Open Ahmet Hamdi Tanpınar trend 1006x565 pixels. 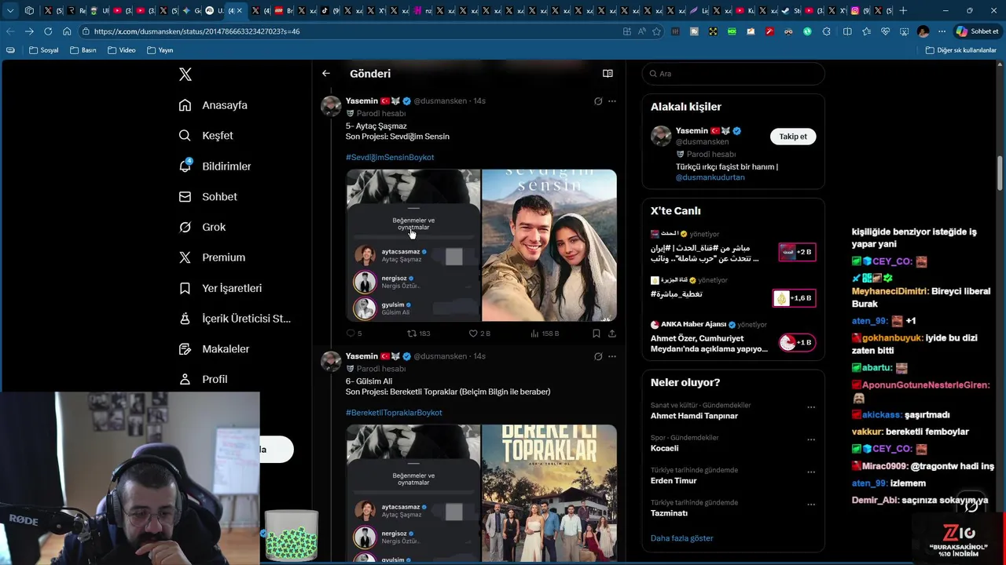pyautogui.click(x=694, y=416)
